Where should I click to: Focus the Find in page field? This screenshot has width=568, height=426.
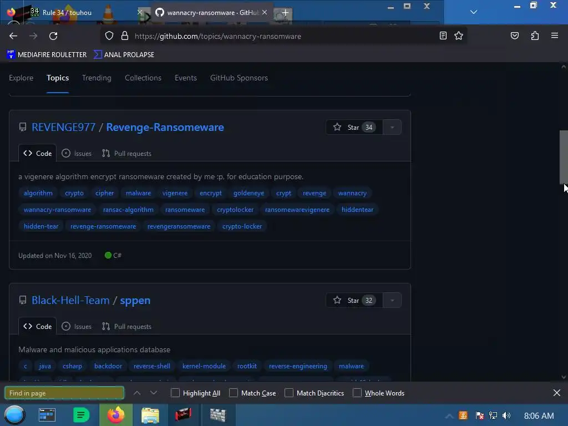[x=64, y=393]
